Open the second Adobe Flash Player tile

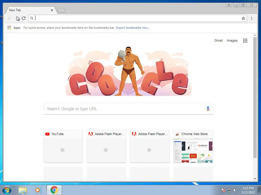(150, 146)
